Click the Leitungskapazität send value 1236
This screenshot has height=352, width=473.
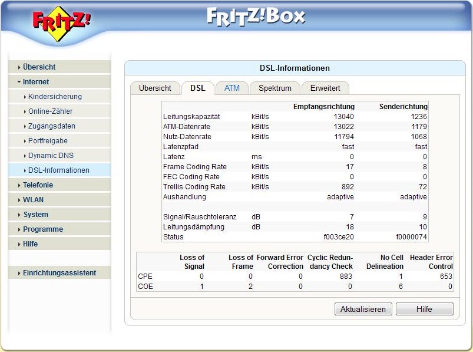tap(419, 117)
